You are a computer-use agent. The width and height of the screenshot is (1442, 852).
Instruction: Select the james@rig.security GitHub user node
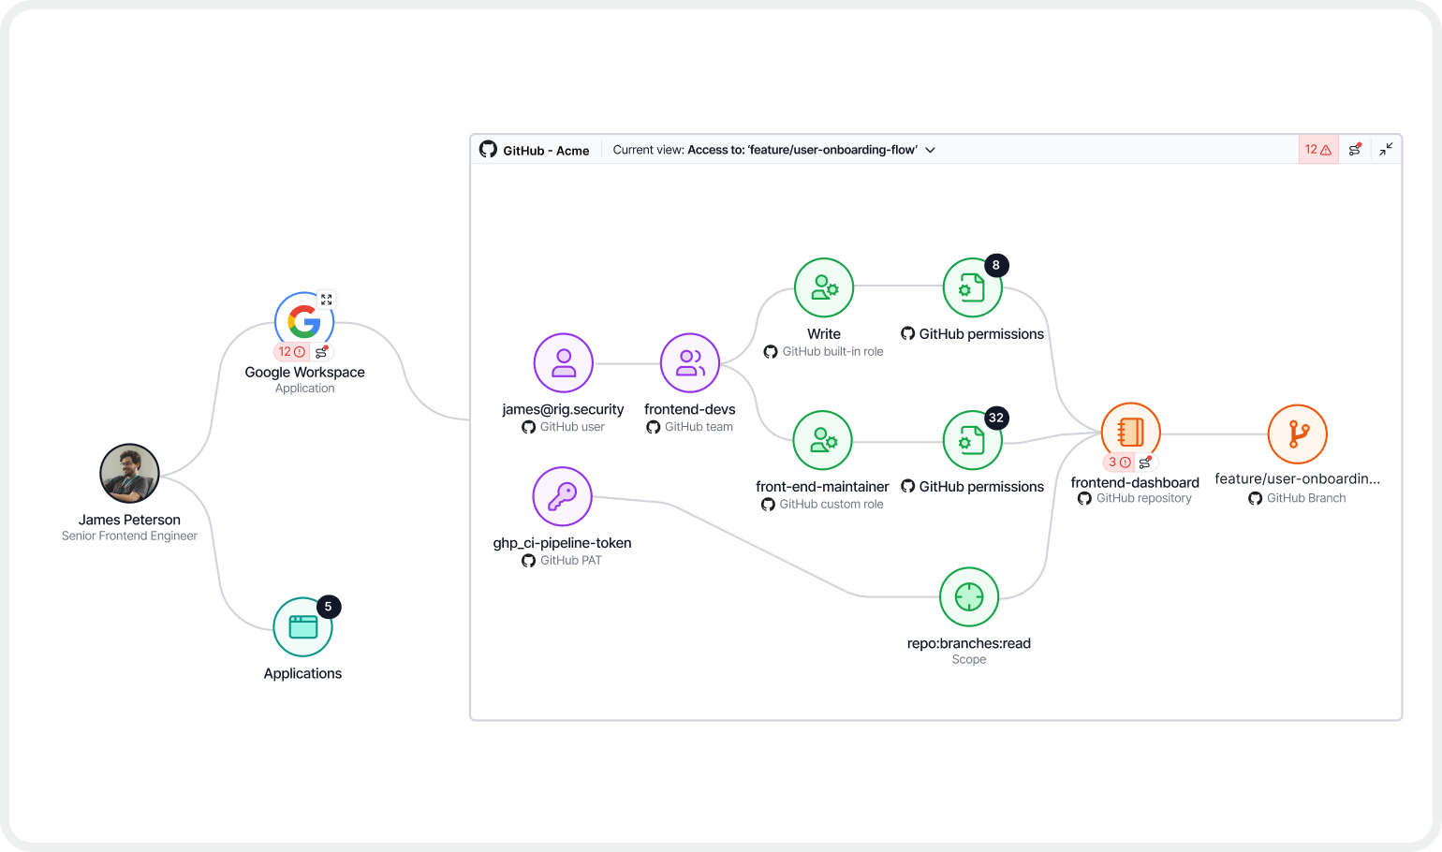[x=564, y=363]
